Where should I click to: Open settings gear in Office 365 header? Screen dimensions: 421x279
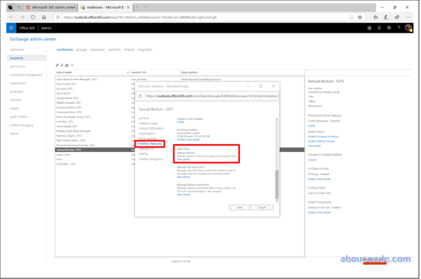click(x=389, y=28)
